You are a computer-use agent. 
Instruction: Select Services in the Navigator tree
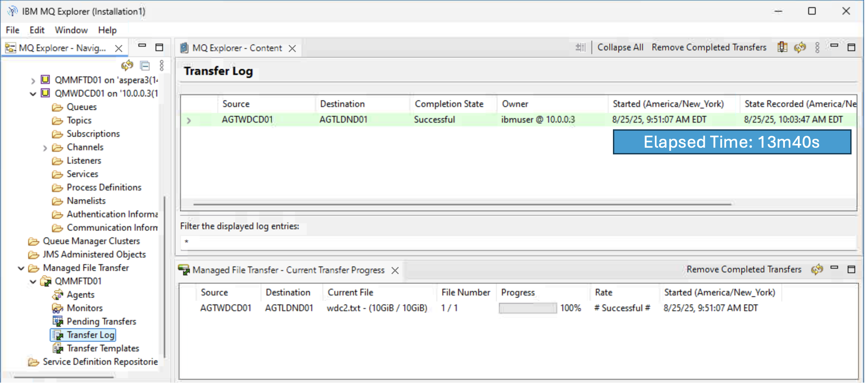pos(82,174)
